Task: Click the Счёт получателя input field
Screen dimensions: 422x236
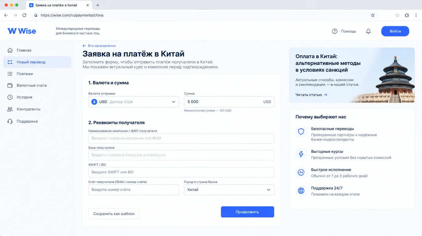Action: click(x=134, y=190)
